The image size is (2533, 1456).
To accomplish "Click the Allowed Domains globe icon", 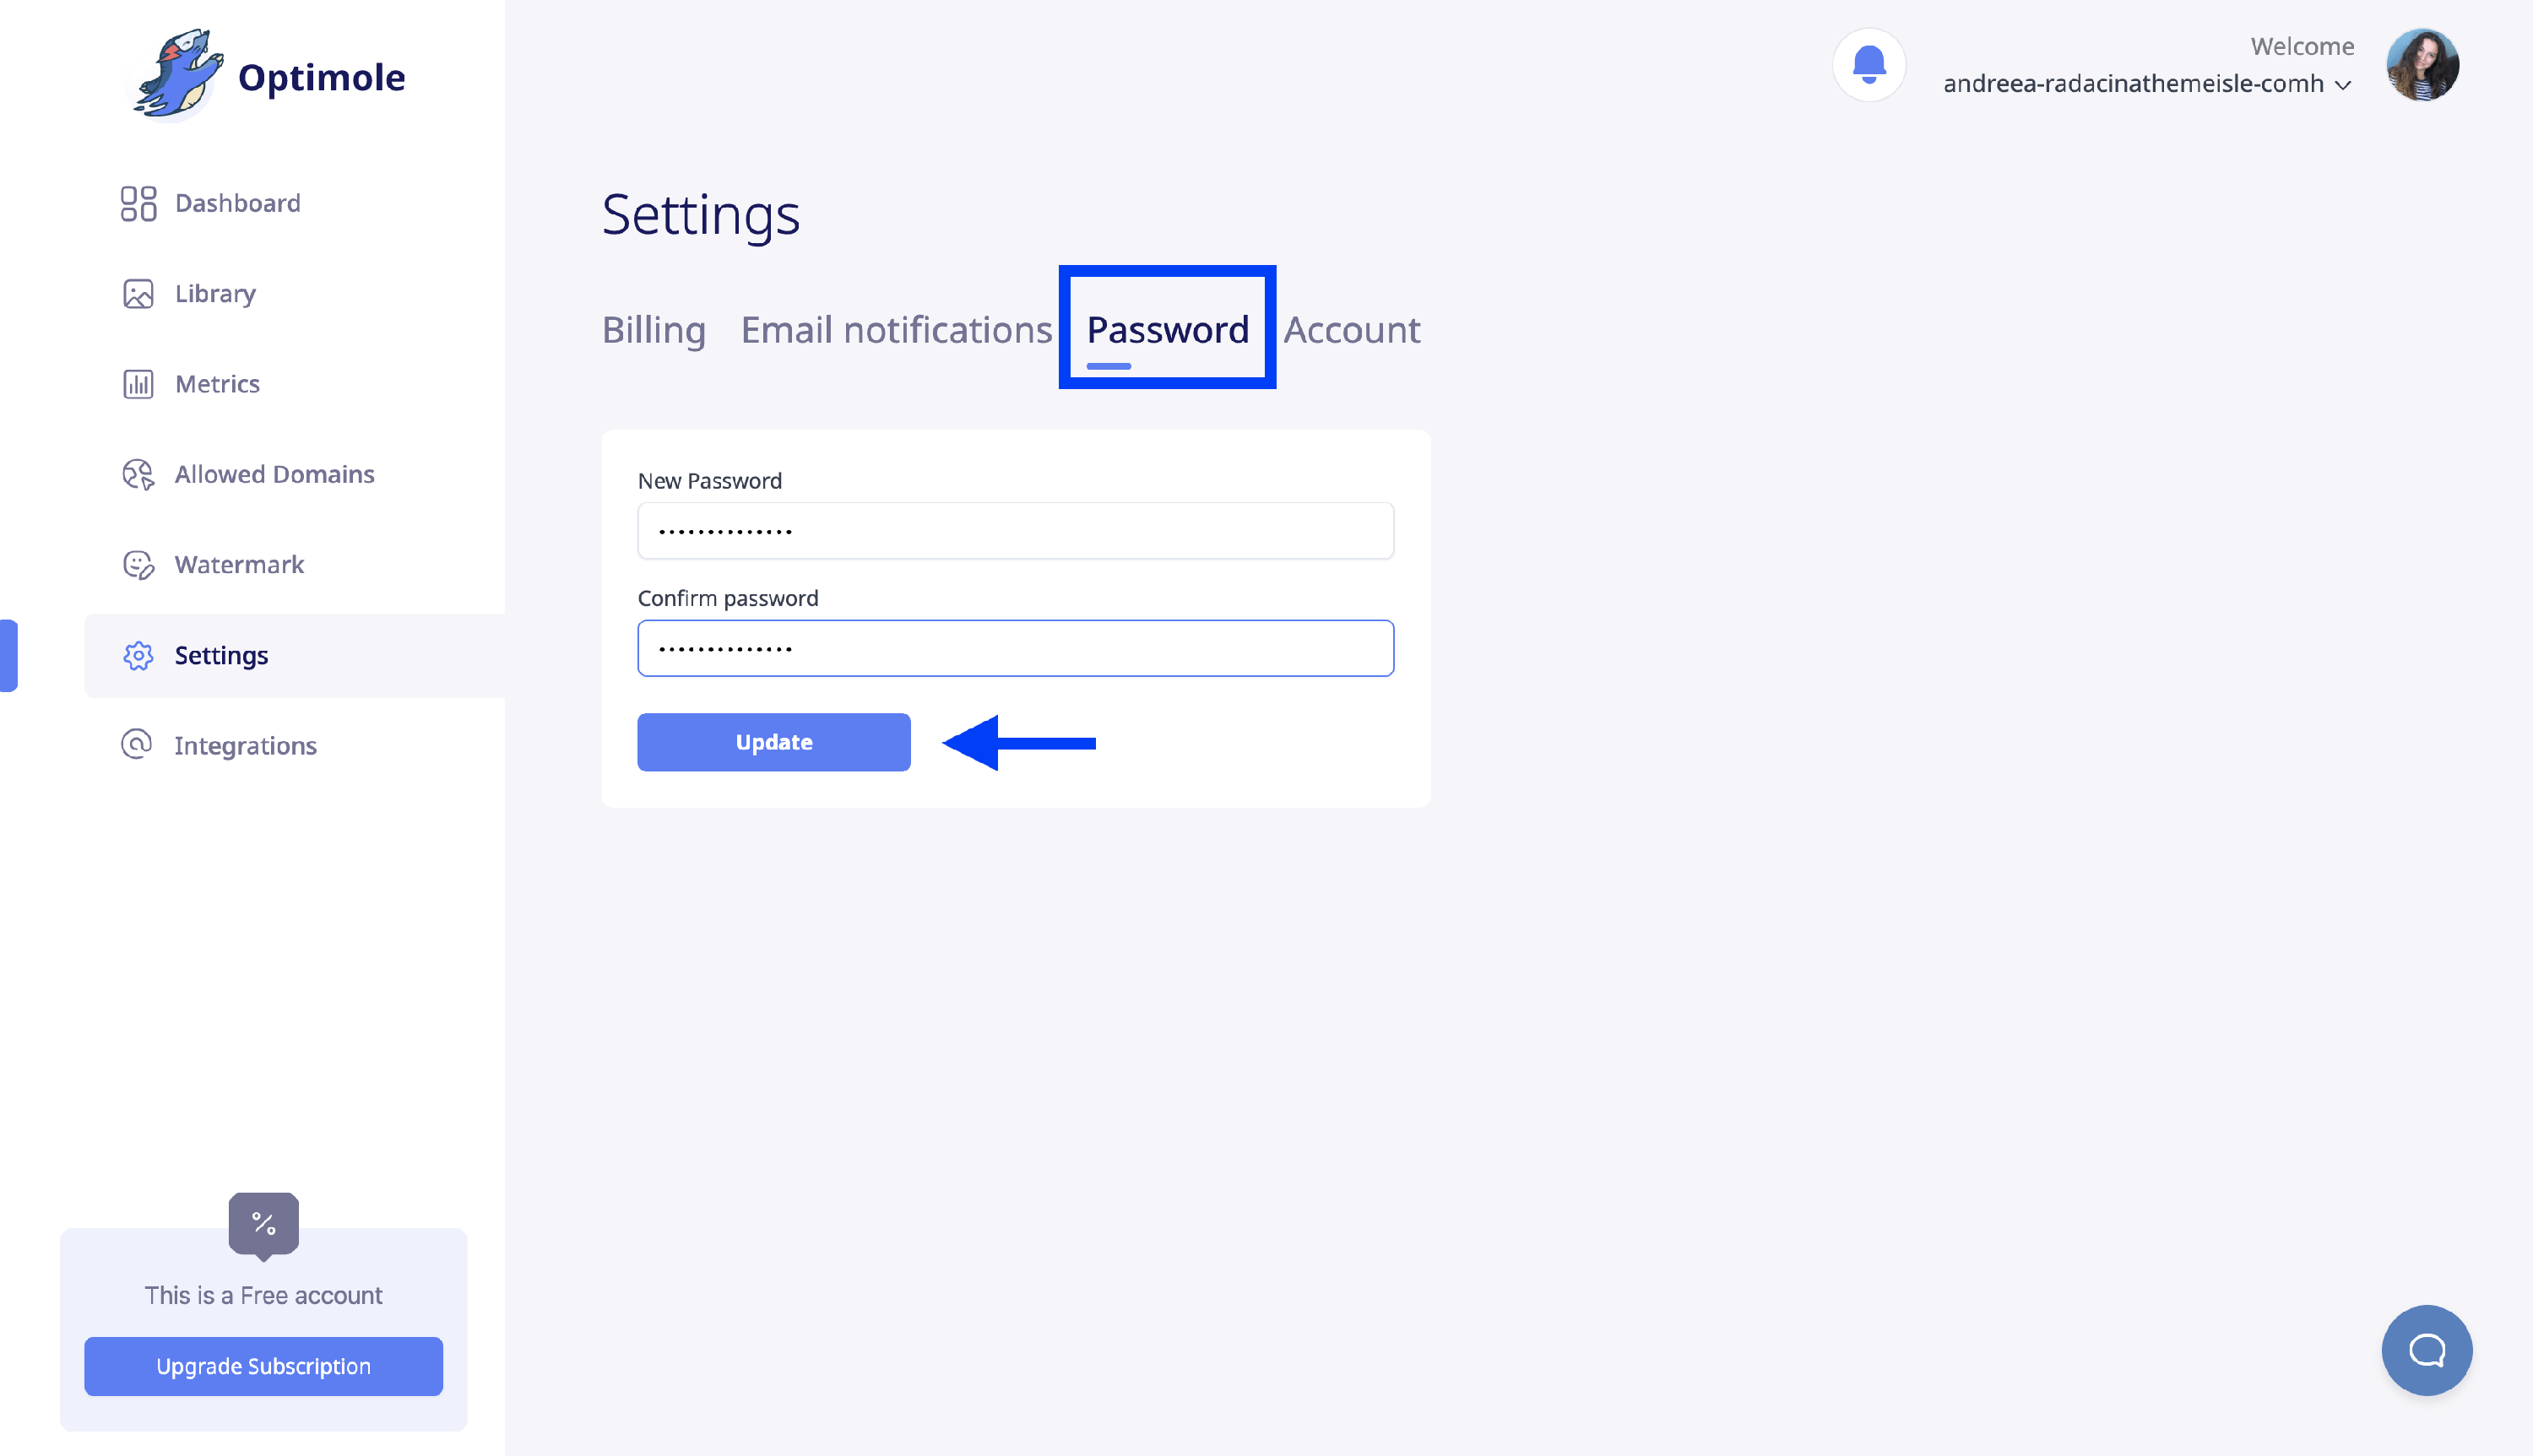I will click(138, 474).
